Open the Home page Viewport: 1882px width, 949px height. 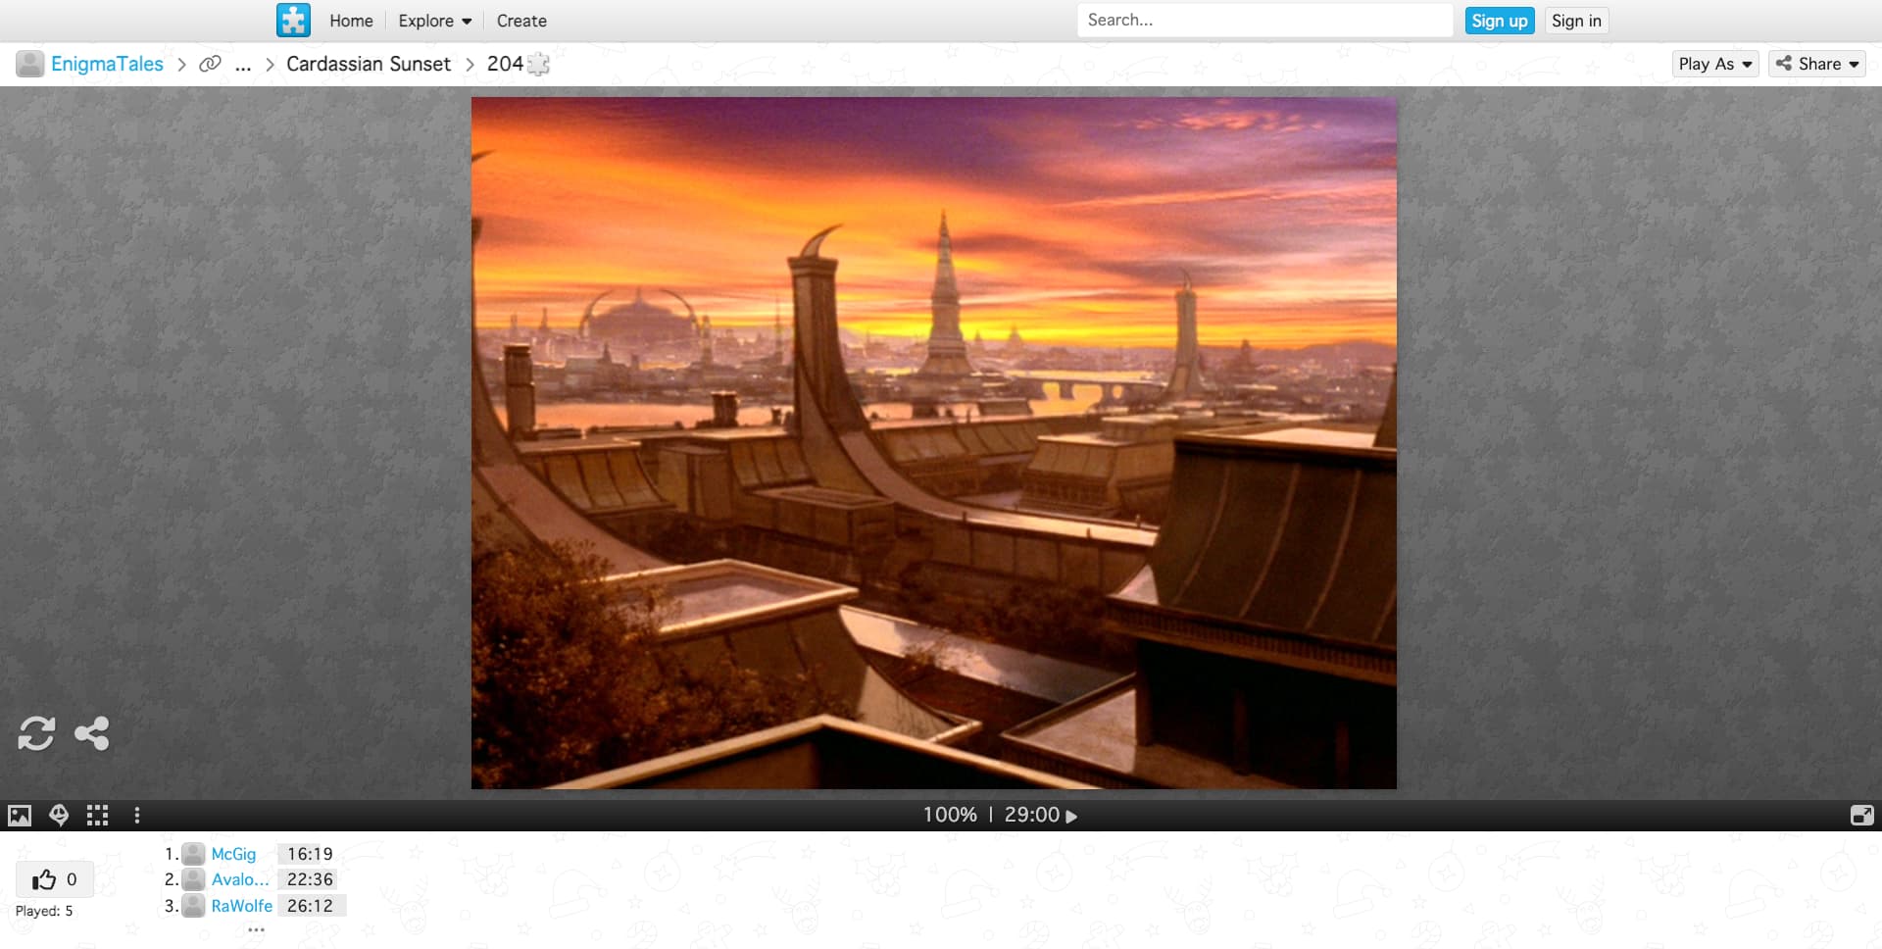click(351, 21)
